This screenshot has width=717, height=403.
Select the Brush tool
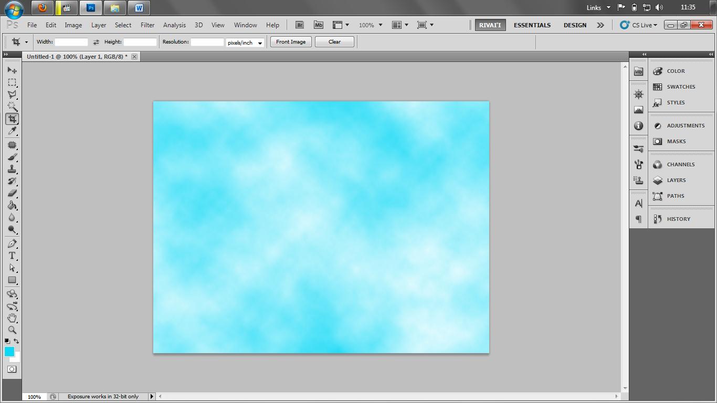click(x=12, y=157)
